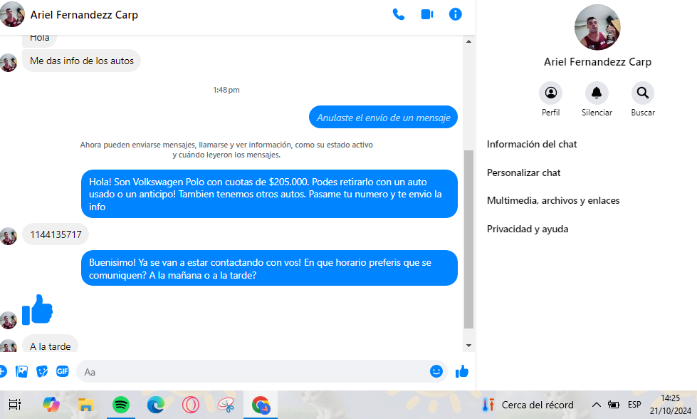The height and width of the screenshot is (419, 697).
Task: Click the battery icon in system tray
Action: click(x=614, y=405)
